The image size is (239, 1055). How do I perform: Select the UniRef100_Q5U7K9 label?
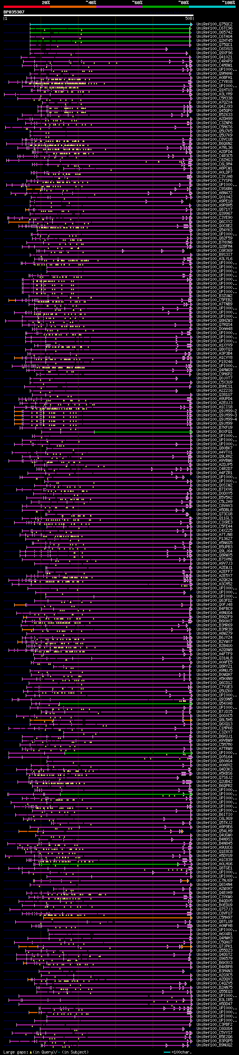214,135
